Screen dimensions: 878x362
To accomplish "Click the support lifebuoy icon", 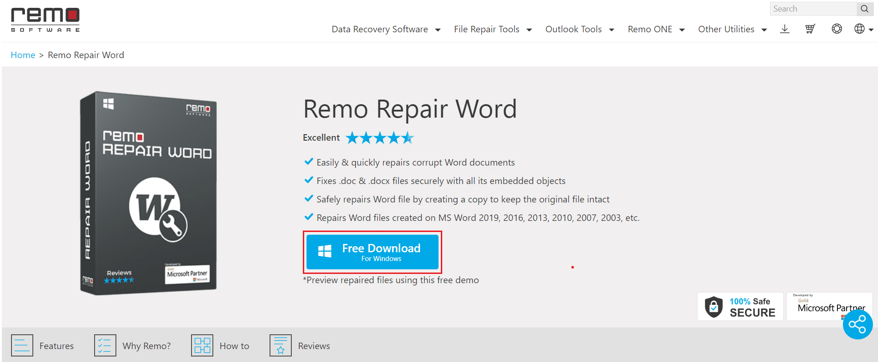I will [x=837, y=29].
